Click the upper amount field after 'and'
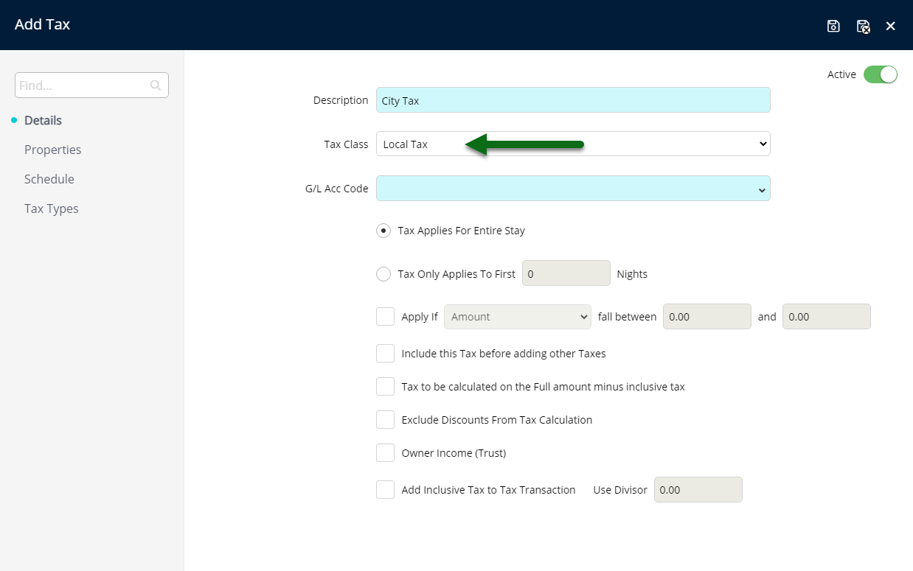Image resolution: width=913 pixels, height=571 pixels. click(827, 317)
